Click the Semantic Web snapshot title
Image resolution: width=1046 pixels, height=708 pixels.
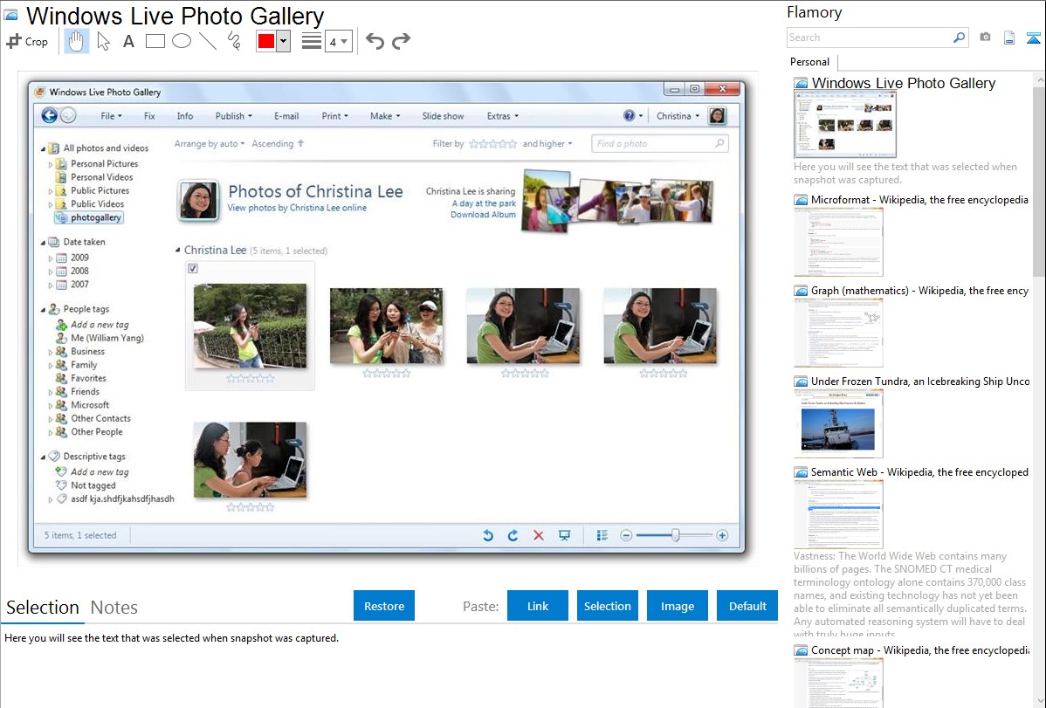[x=919, y=472]
